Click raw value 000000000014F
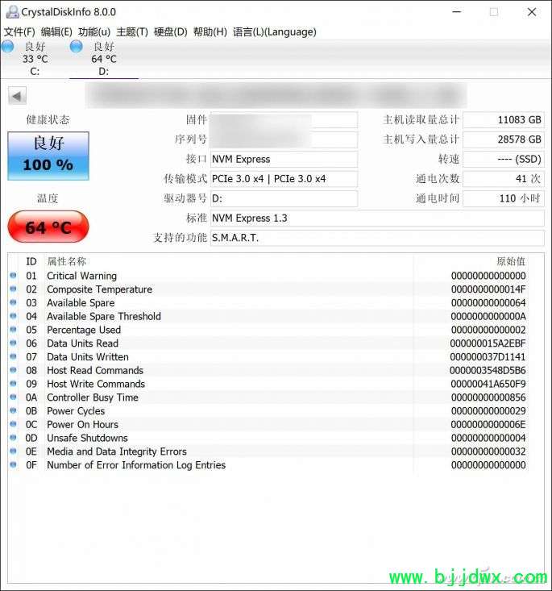 pos(488,289)
